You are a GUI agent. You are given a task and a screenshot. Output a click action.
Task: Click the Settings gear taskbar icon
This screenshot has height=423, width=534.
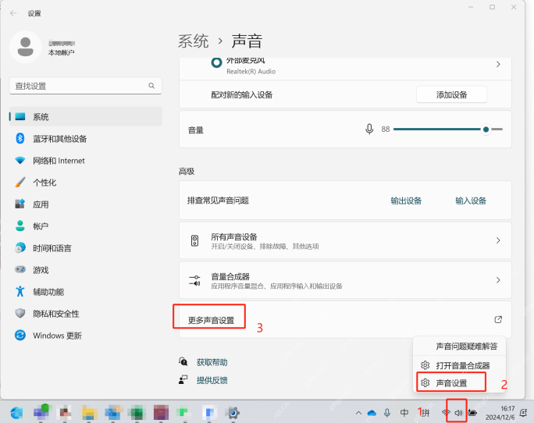click(233, 413)
